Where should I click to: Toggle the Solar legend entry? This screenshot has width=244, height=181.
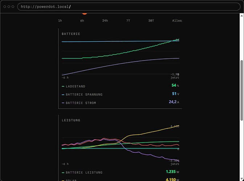click(120, 180)
